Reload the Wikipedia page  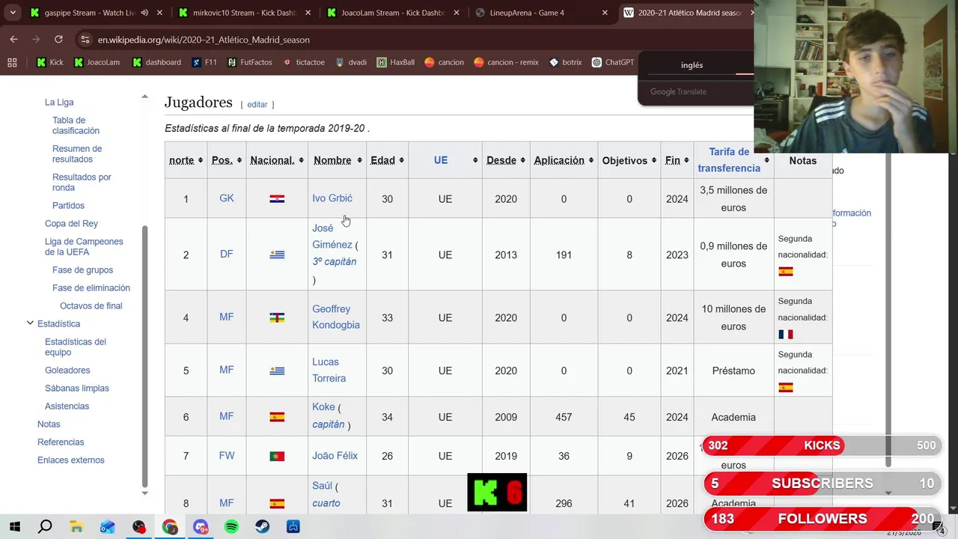click(x=58, y=39)
